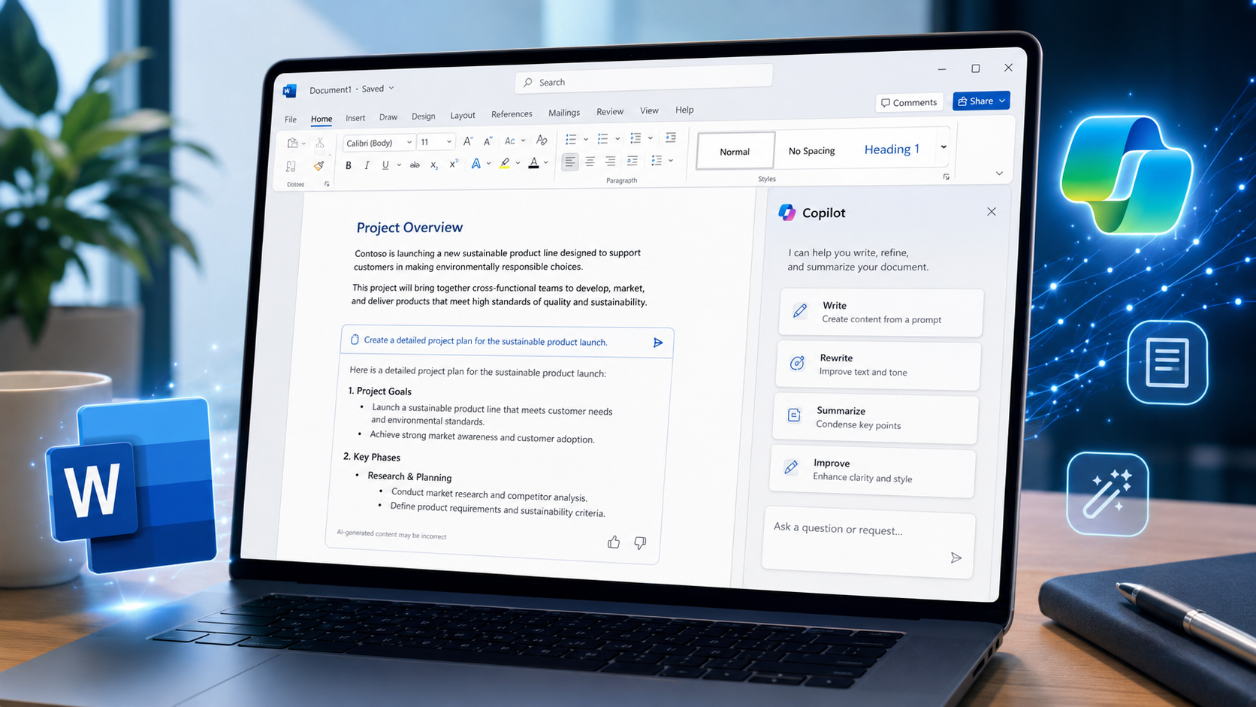
Task: Toggle Italic formatting
Action: coord(367,165)
